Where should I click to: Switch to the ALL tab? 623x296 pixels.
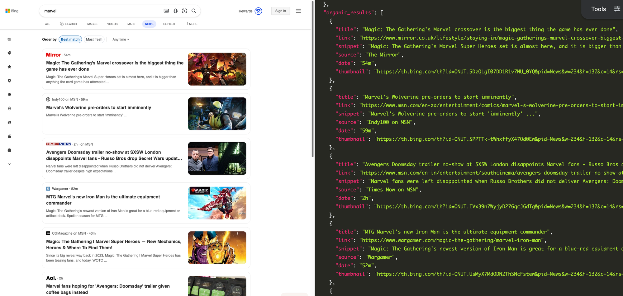pos(48,24)
